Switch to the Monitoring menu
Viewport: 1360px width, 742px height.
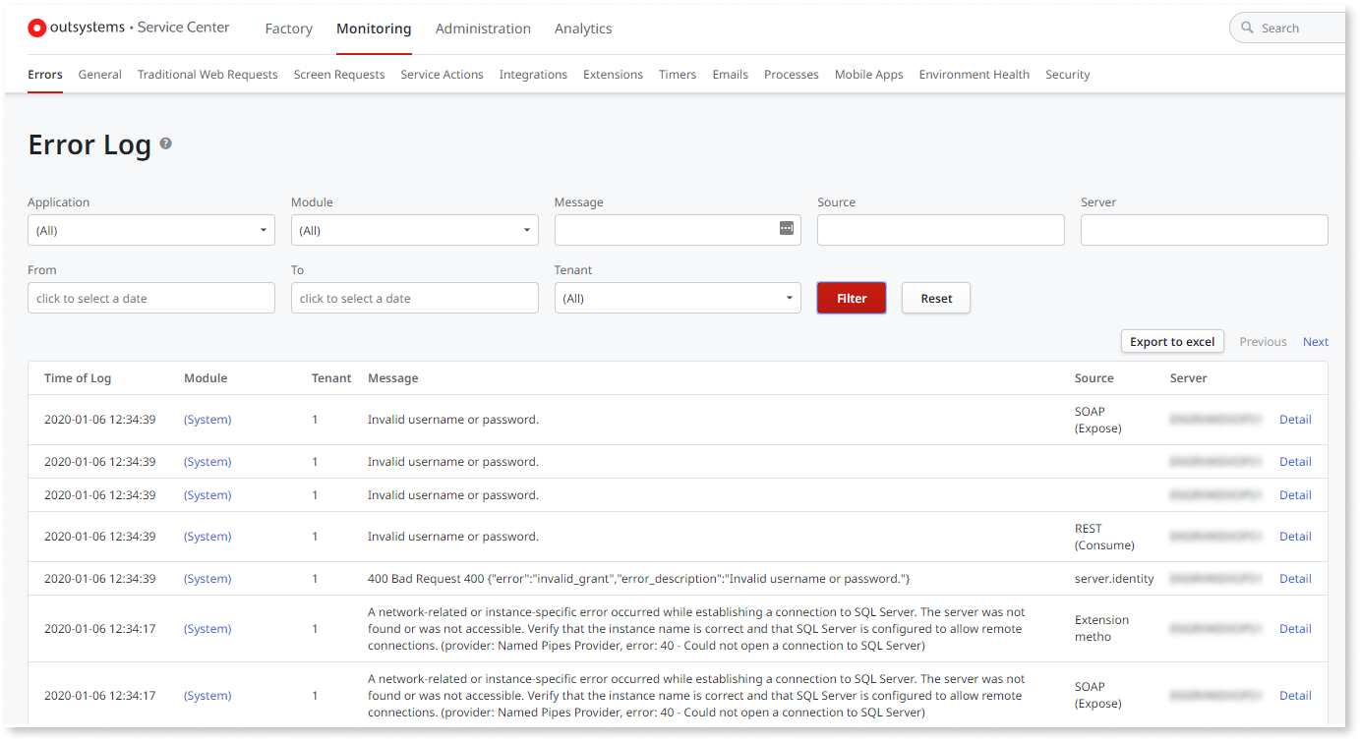point(374,29)
